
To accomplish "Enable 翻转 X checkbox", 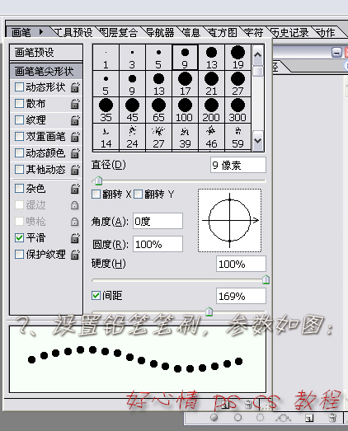I will tap(96, 194).
